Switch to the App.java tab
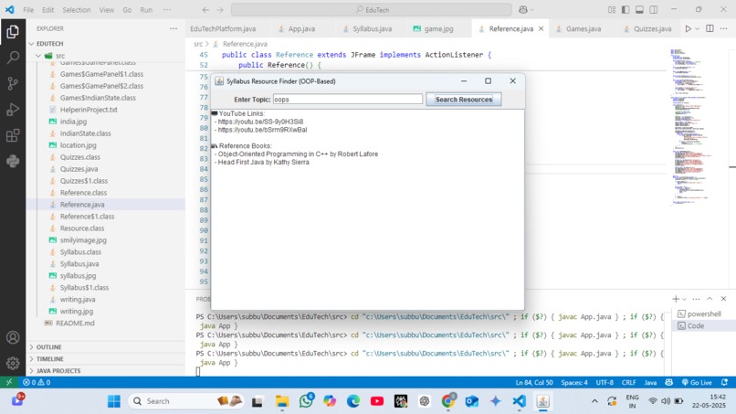 pos(302,28)
